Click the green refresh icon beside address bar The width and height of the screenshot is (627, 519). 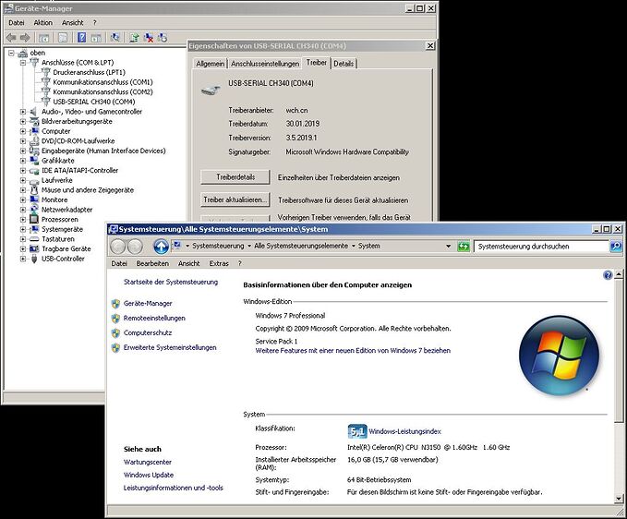(x=463, y=247)
